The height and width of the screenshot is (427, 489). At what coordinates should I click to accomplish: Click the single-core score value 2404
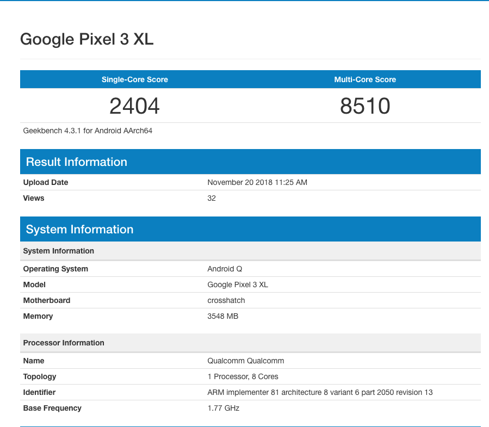pos(134,106)
